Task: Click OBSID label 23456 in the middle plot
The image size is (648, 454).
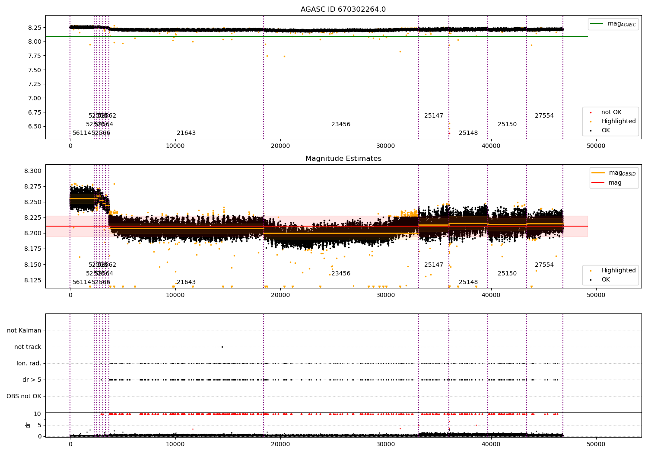Action: (341, 274)
